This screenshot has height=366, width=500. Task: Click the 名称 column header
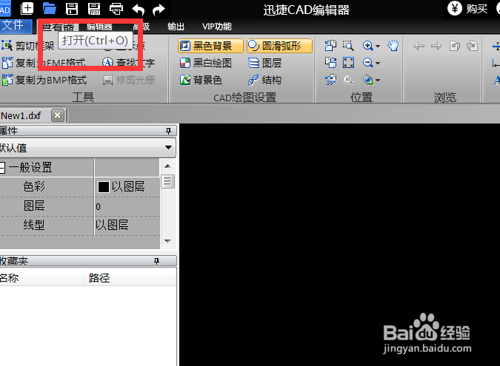(41, 278)
